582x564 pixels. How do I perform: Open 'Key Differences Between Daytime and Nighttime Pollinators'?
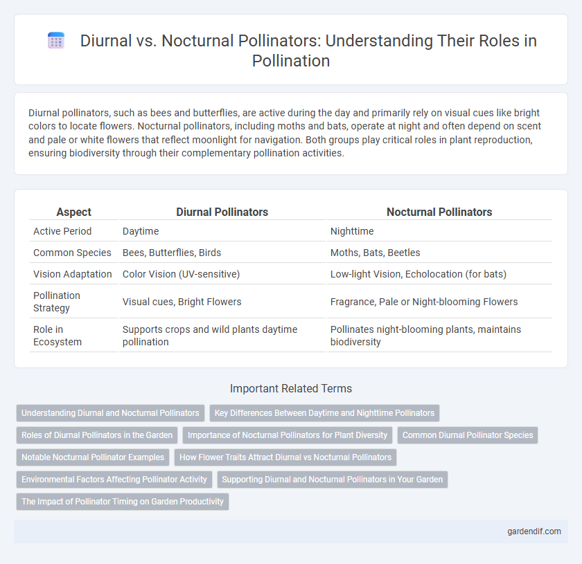coord(324,413)
